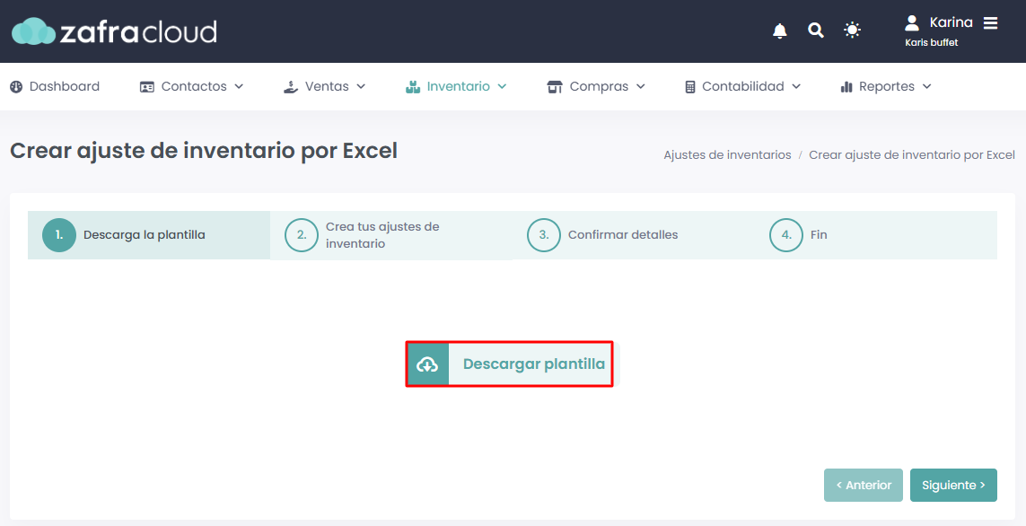
Task: Click the cloud download icon
Action: click(x=427, y=364)
